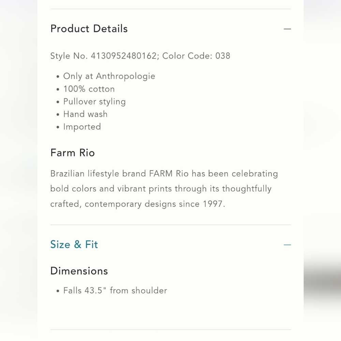Collapse Product Details with the minus icon
341x341 pixels.
click(287, 29)
